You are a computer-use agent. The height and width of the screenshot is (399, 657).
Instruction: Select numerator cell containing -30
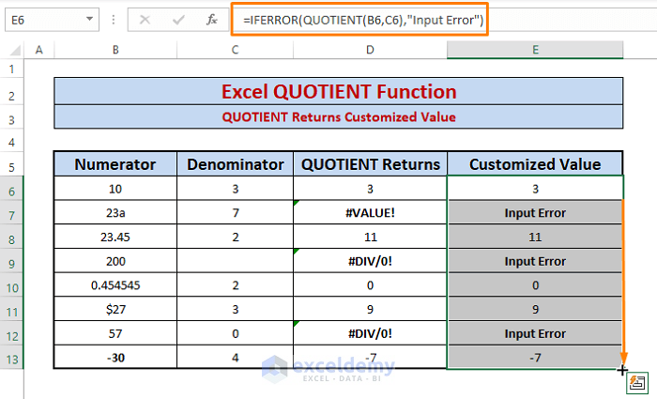click(115, 358)
